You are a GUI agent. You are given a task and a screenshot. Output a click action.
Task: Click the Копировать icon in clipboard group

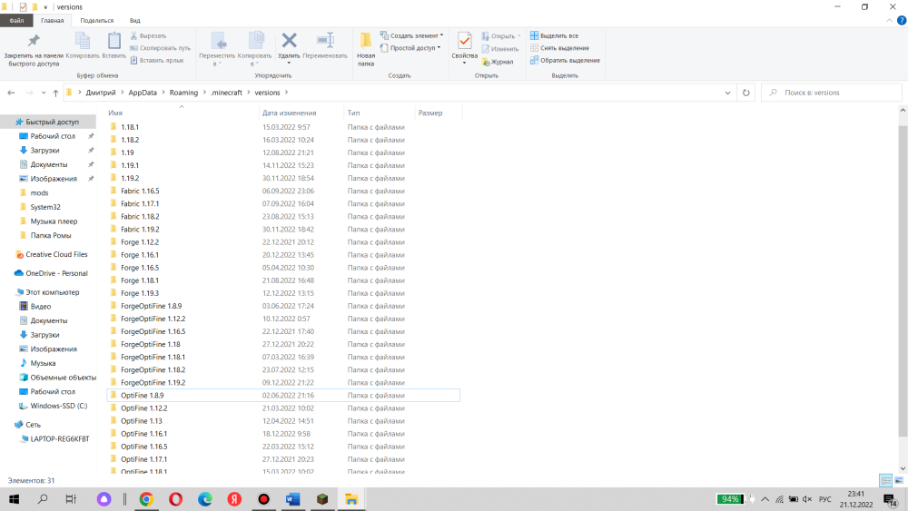[83, 45]
